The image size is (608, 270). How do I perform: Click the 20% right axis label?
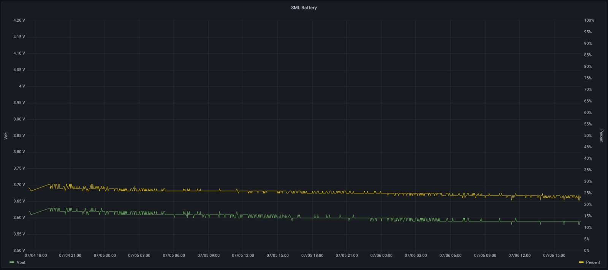coord(588,204)
